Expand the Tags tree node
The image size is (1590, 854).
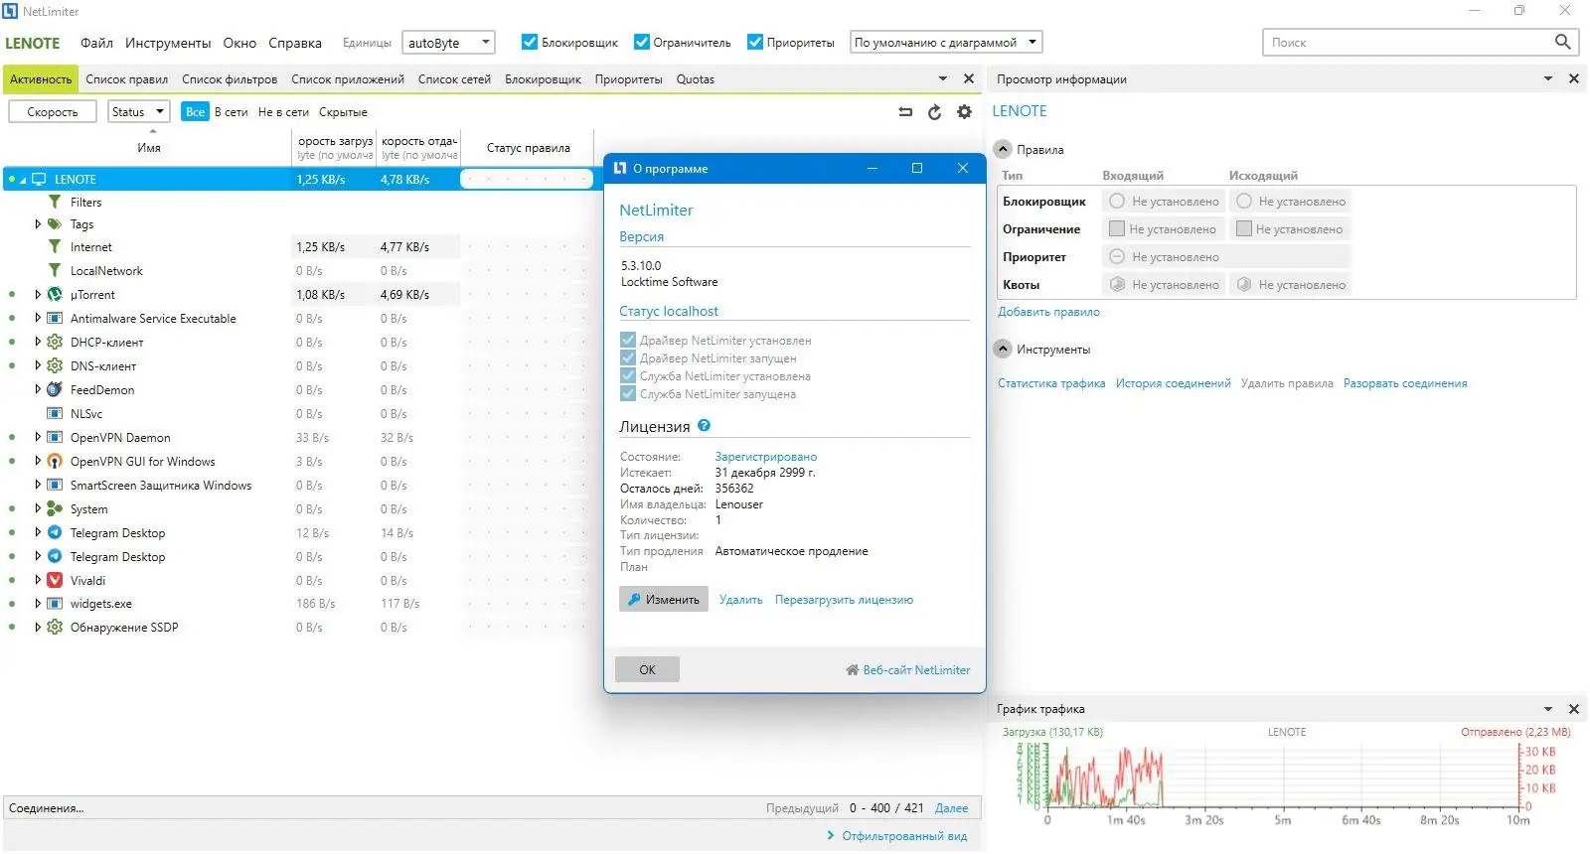coord(38,224)
